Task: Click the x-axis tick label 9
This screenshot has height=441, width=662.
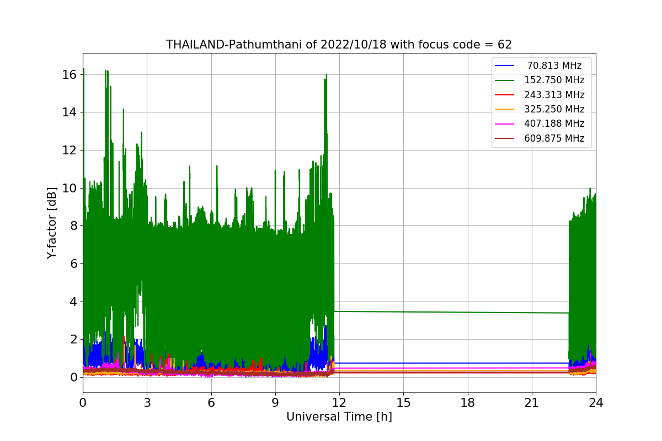Action: [275, 402]
